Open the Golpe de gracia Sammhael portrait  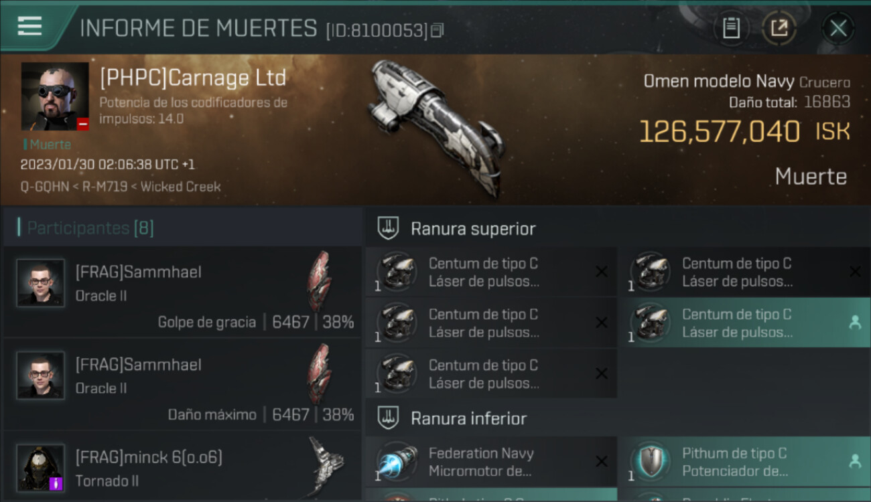pyautogui.click(x=41, y=282)
